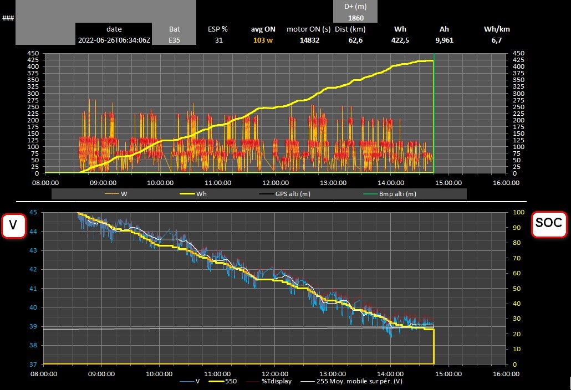The width and height of the screenshot is (571, 390).
Task: Click the "date" column header
Action: point(114,29)
